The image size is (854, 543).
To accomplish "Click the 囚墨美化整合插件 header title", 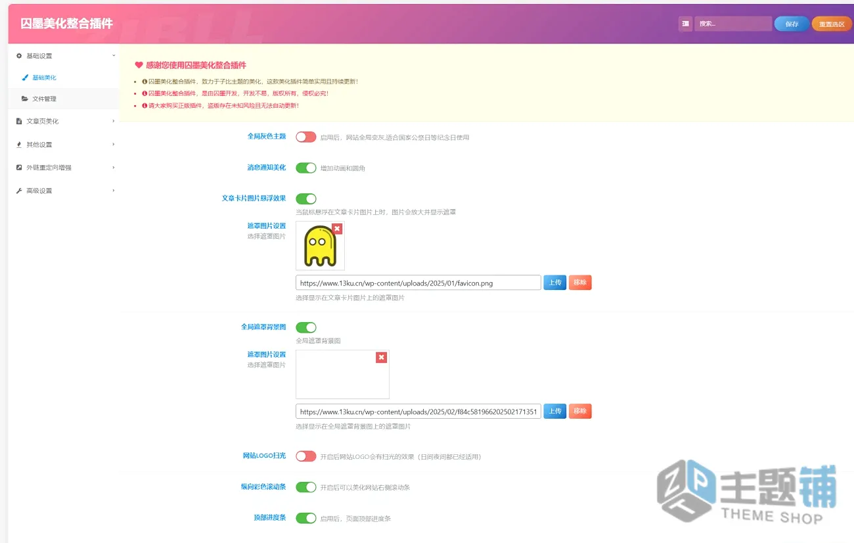I will (67, 24).
